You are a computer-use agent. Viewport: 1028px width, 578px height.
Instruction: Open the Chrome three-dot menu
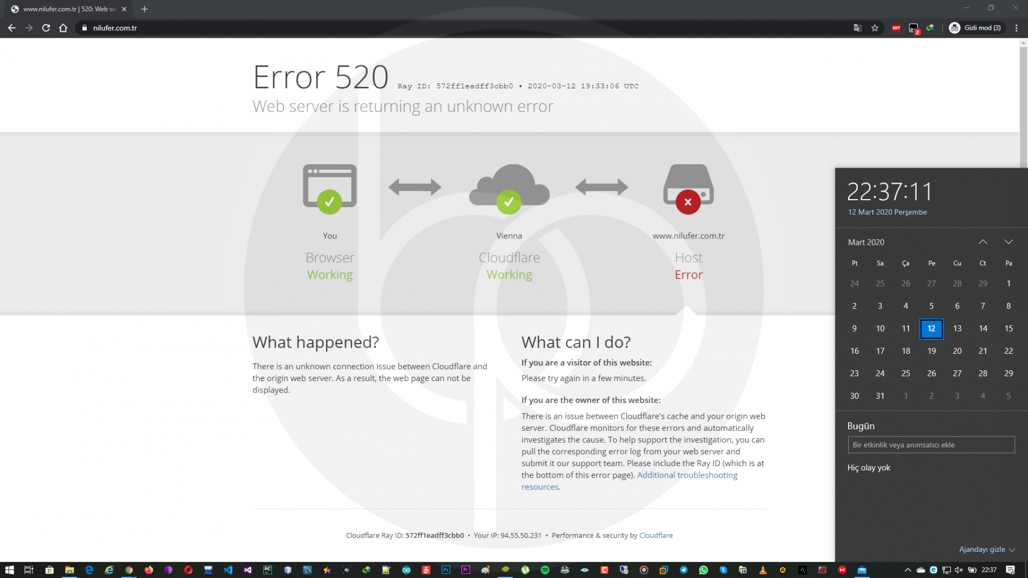[1017, 28]
